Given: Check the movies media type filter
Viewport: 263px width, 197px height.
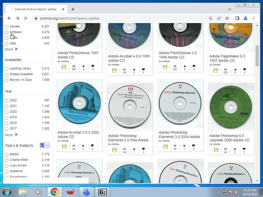Looking at the screenshot, I should tap(6, 27).
